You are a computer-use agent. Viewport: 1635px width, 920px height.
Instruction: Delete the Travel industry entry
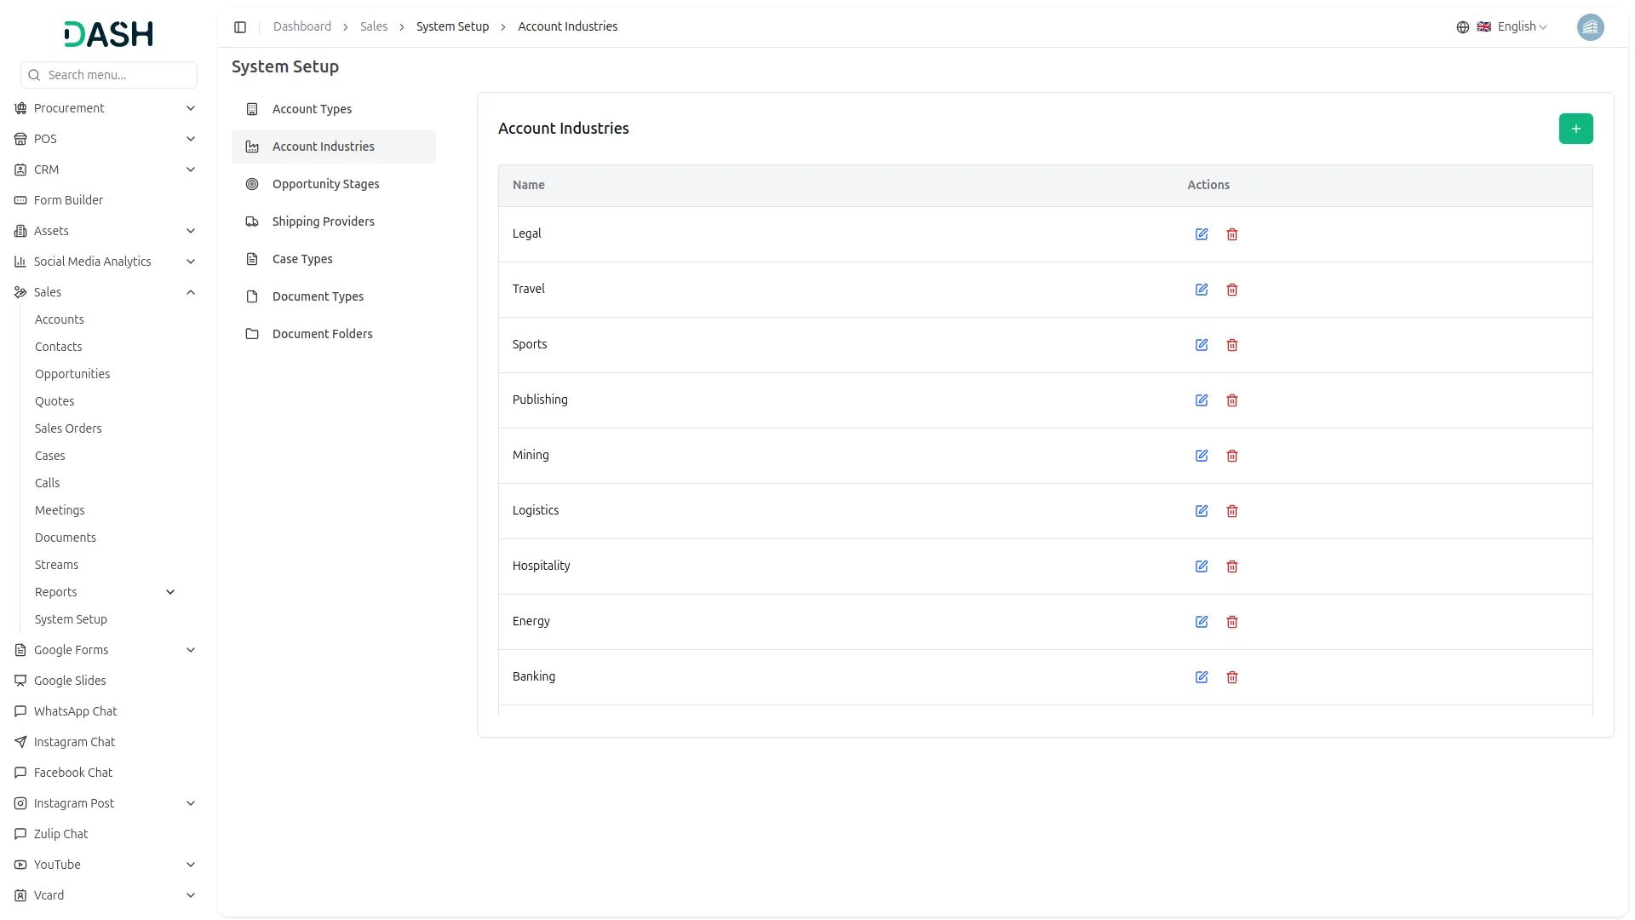[1232, 290]
